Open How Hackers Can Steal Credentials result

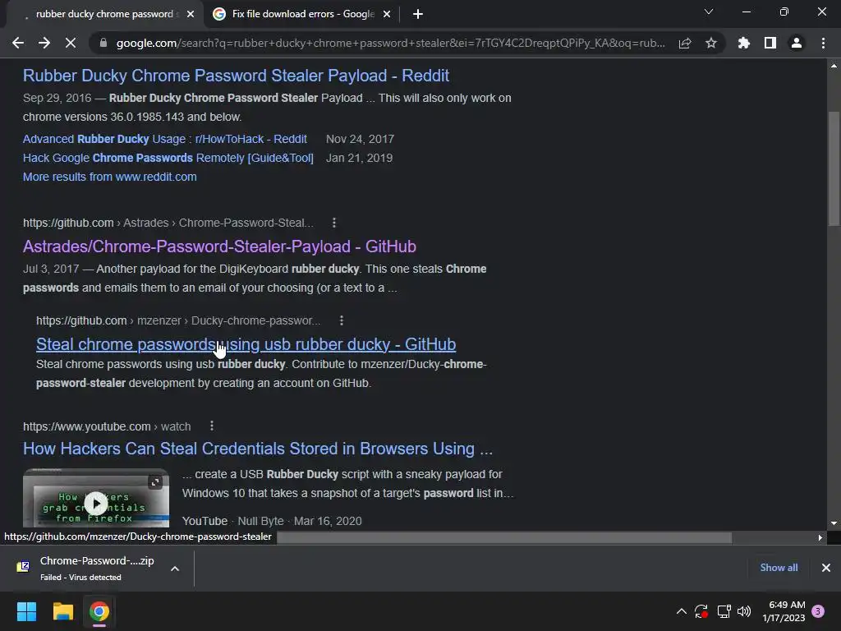coord(257,449)
